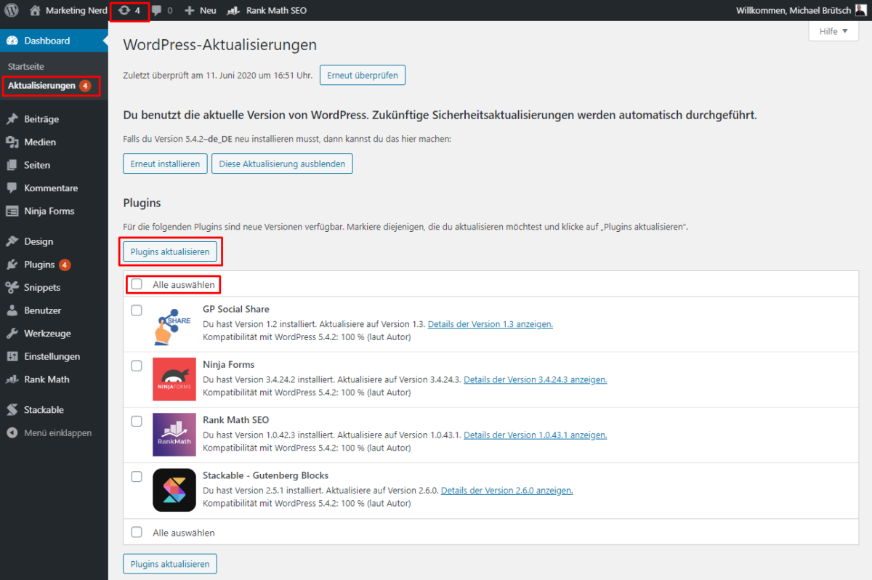Click the Stackable sidebar icon
872x580 pixels.
coord(12,410)
